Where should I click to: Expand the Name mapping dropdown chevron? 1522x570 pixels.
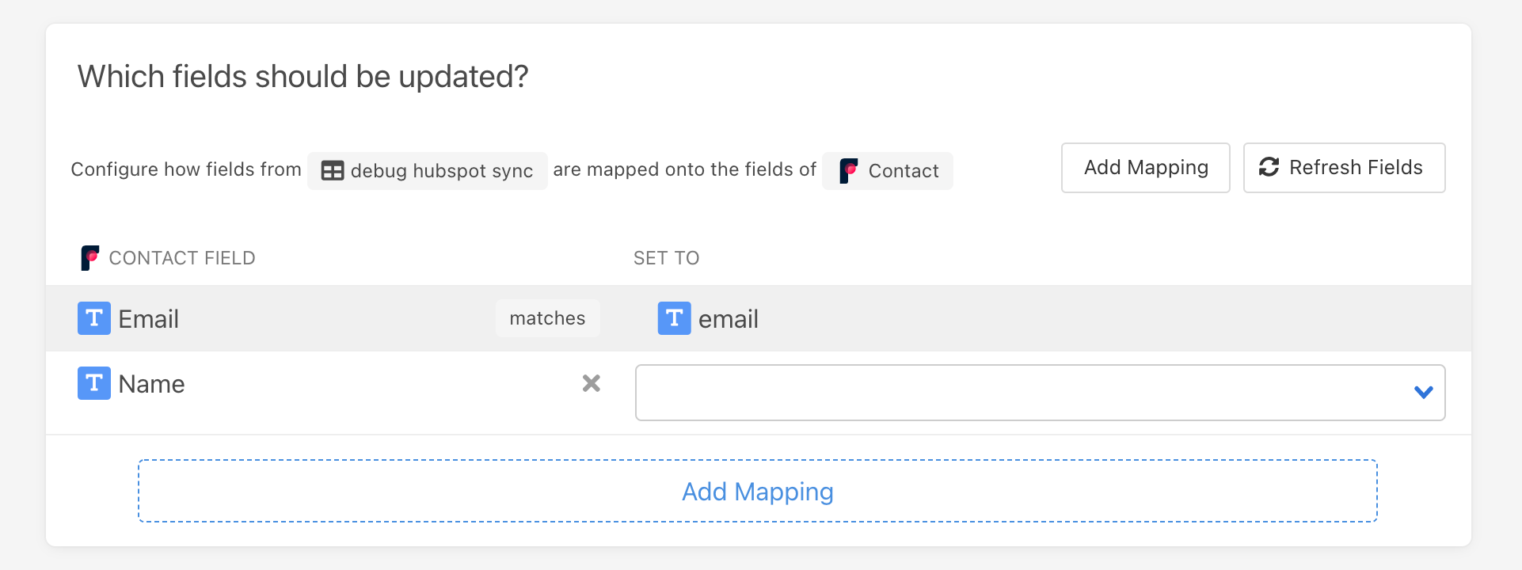coord(1423,392)
